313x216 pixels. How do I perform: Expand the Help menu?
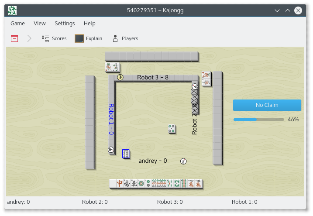(89, 24)
